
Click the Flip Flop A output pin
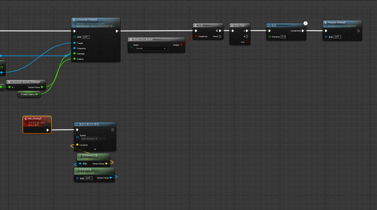click(247, 31)
